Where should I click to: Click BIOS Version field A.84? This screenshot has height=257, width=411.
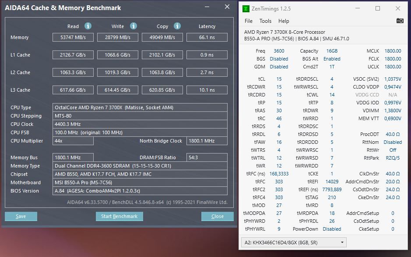click(140, 191)
